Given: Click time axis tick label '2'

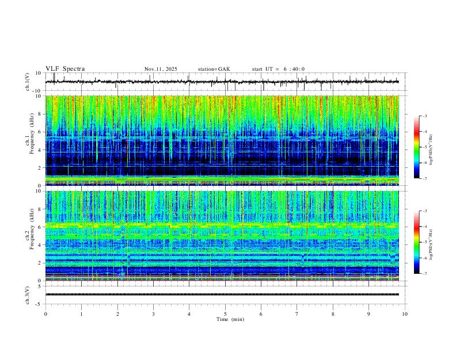Looking at the screenshot, I should tap(117, 314).
